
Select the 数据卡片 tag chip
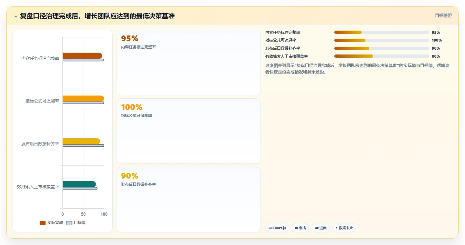[344, 228]
